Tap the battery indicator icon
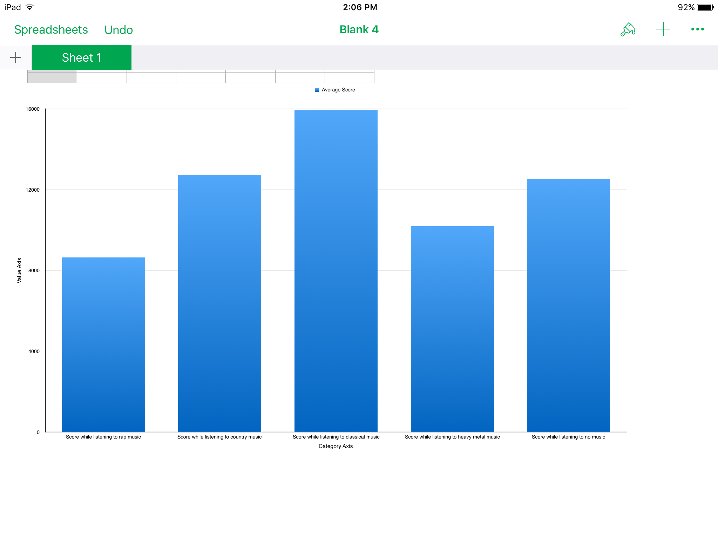The width and height of the screenshot is (718, 538). tap(705, 7)
